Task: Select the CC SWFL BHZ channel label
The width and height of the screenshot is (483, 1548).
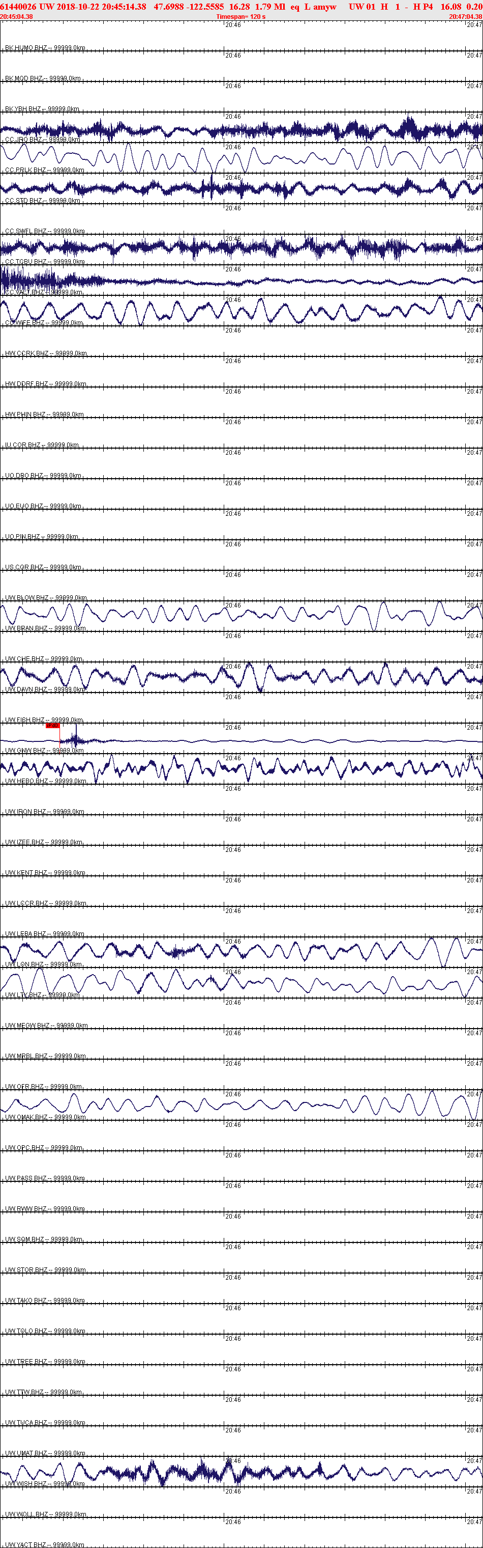Action: tap(45, 231)
